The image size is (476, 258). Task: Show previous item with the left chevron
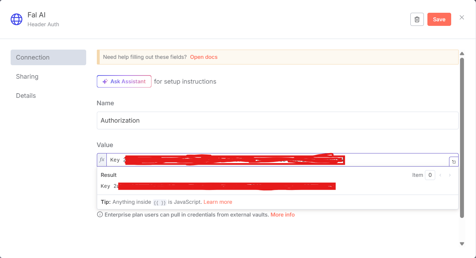point(440,175)
